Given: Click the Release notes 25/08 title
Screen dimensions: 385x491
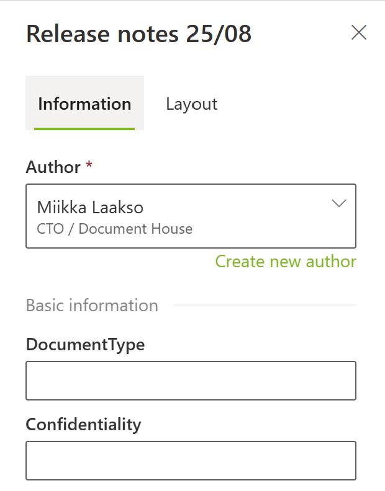Looking at the screenshot, I should click(x=138, y=34).
